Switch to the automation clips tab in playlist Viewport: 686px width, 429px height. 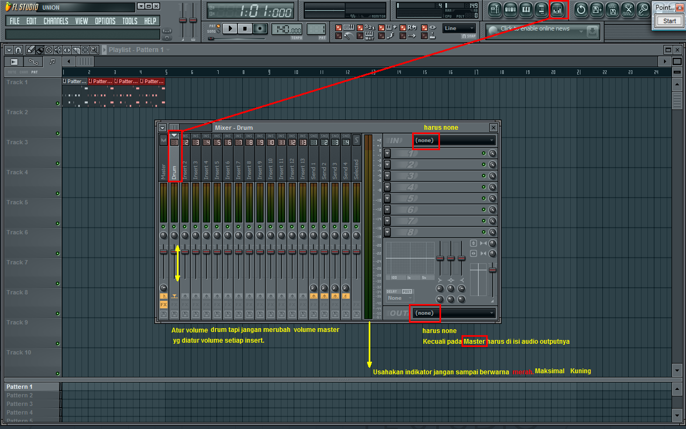[x=33, y=62]
